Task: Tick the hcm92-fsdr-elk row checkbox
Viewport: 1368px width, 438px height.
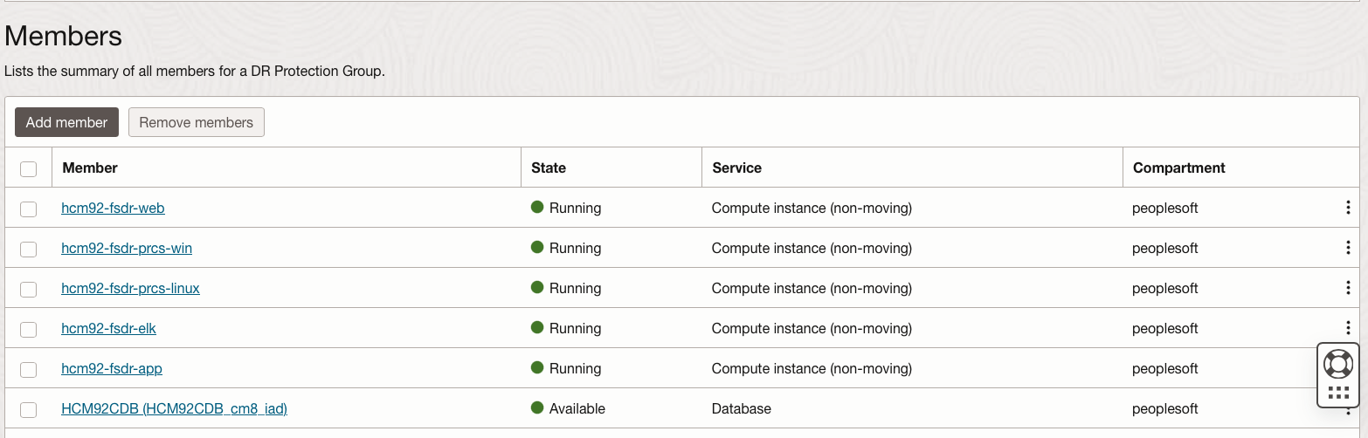Action: 29,329
